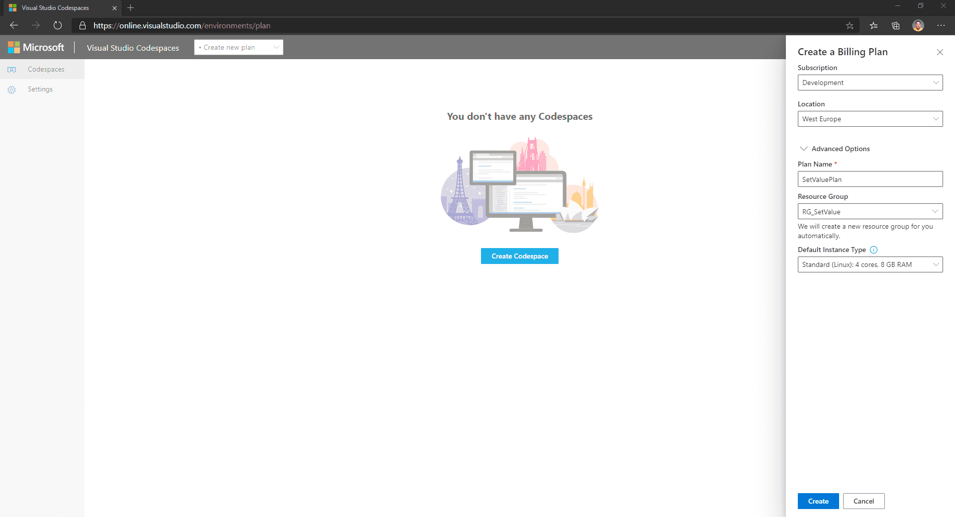Open the Subscription dropdown showing Development
The width and height of the screenshot is (955, 517).
tap(870, 83)
